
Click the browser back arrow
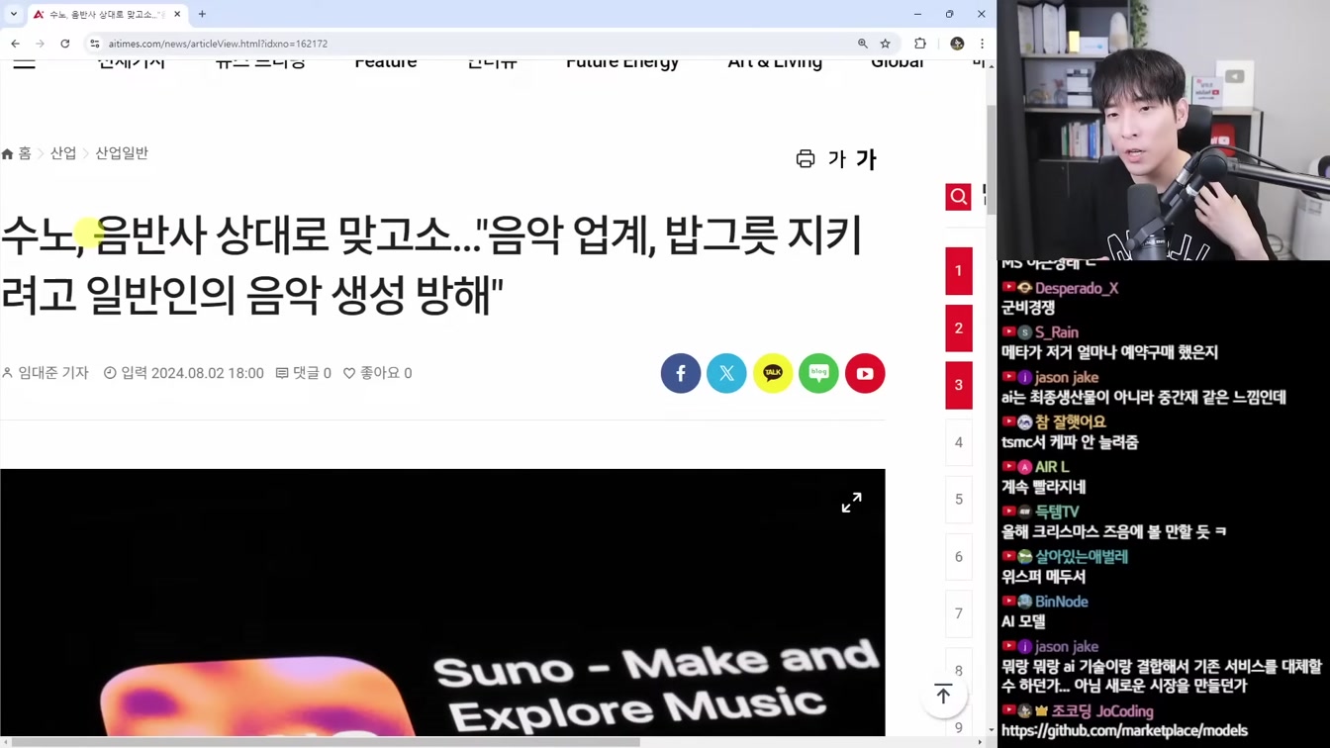(15, 44)
